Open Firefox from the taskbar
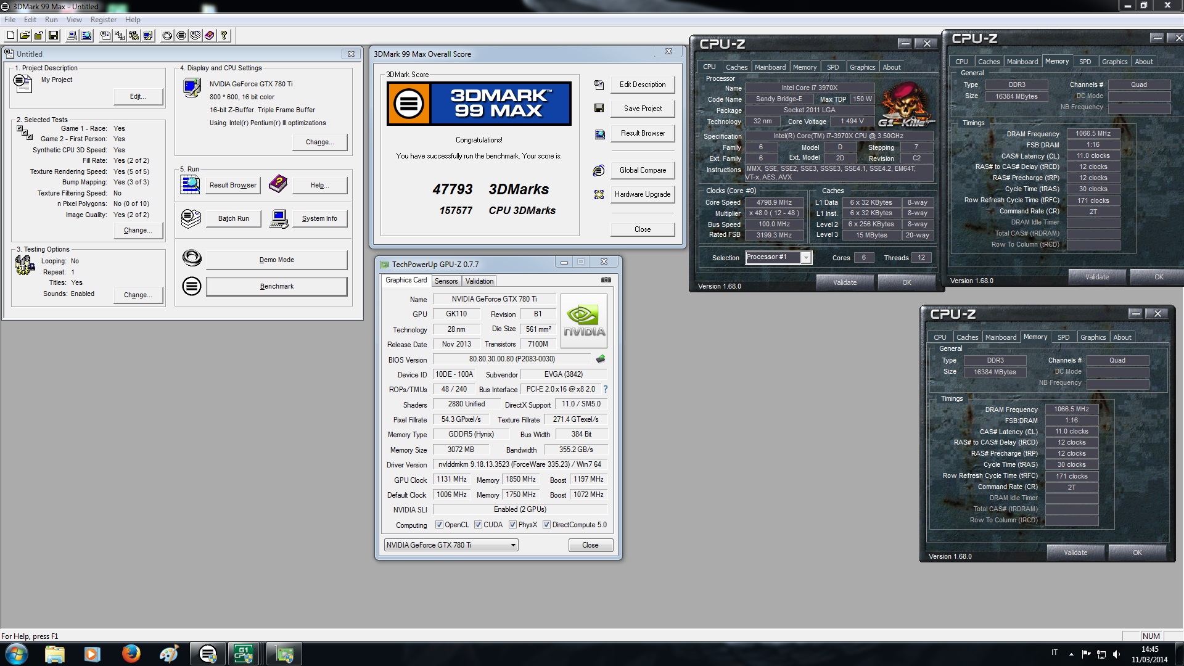The width and height of the screenshot is (1184, 666). (x=131, y=654)
